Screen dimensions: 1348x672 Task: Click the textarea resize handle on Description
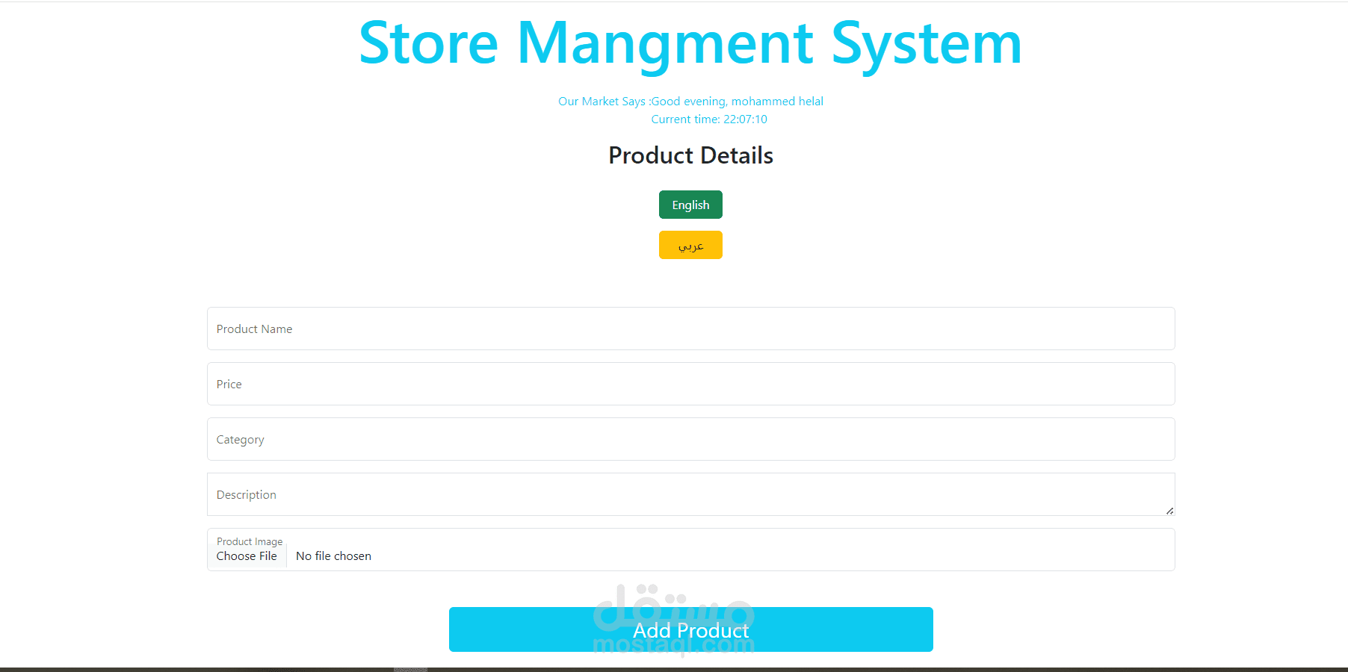tap(1169, 511)
